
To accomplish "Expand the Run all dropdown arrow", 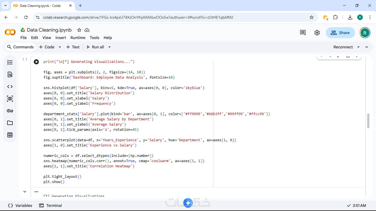I will (x=109, y=47).
